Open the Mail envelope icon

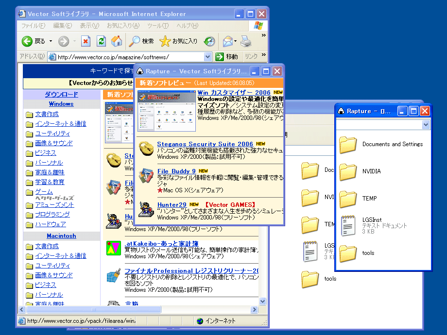[228, 41]
